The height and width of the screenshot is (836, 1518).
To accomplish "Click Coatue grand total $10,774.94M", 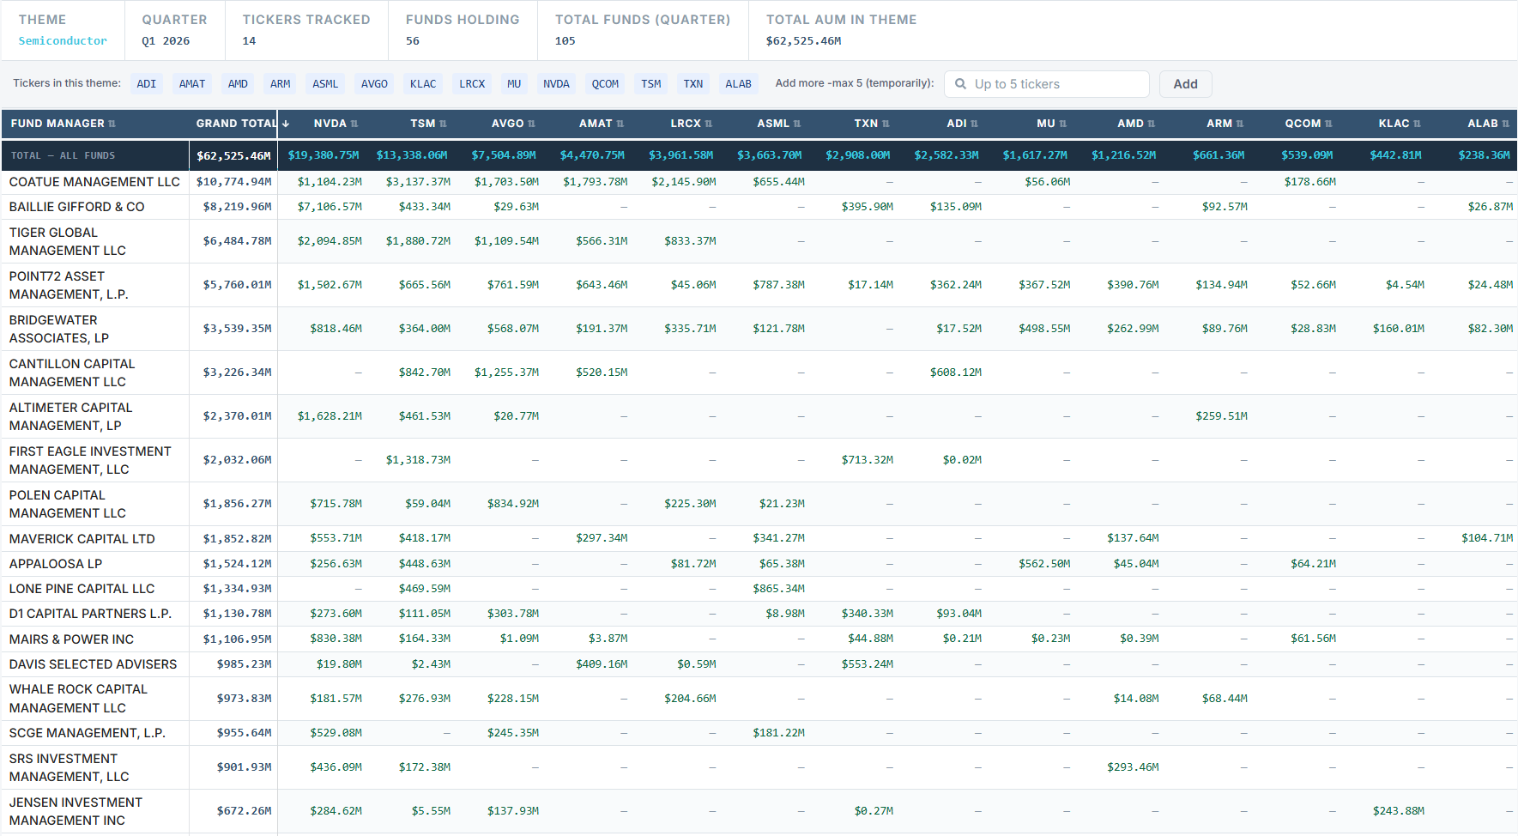I will [x=233, y=182].
